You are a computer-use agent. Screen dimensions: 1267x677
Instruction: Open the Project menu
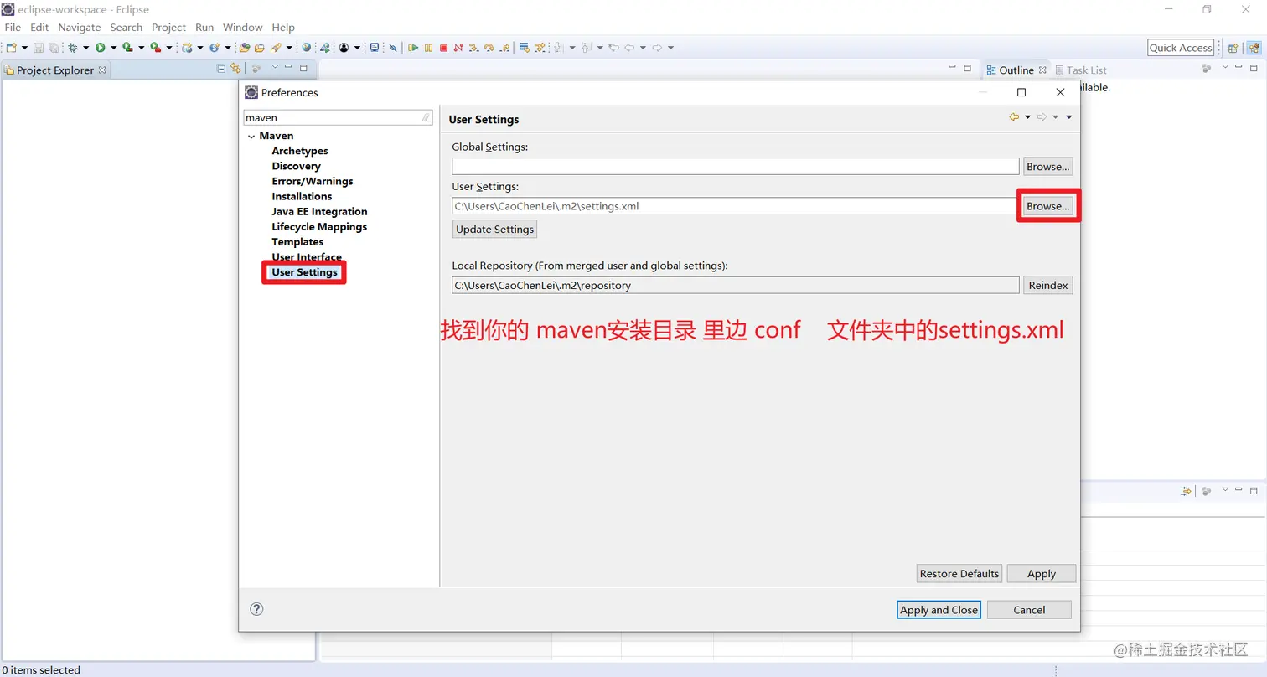point(168,27)
